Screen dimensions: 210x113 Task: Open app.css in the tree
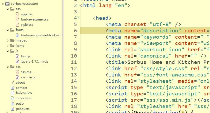click(27, 14)
